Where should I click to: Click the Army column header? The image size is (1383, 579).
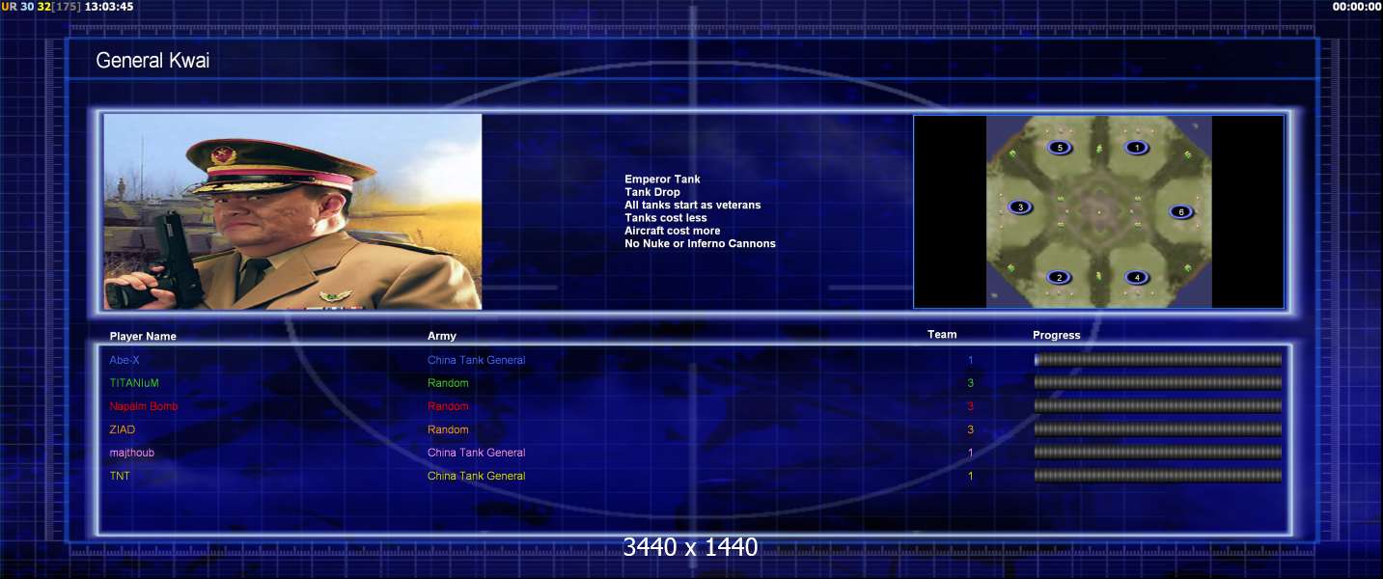click(442, 336)
